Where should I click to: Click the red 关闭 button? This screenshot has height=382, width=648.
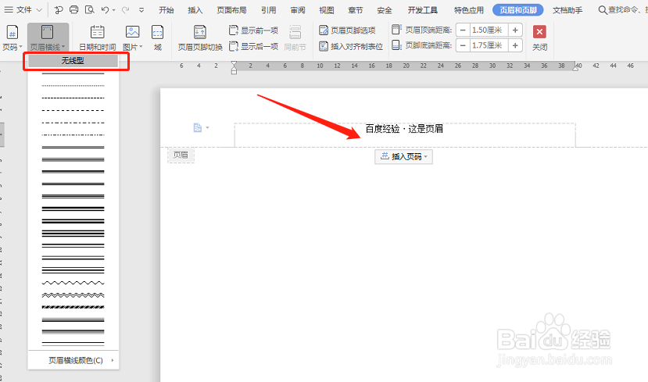[x=539, y=37]
